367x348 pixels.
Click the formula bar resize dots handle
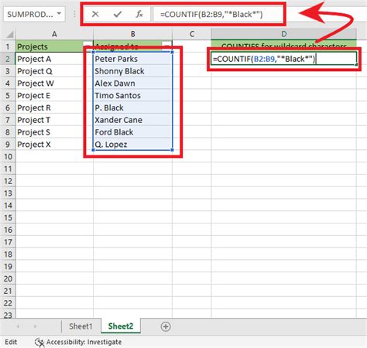click(74, 14)
